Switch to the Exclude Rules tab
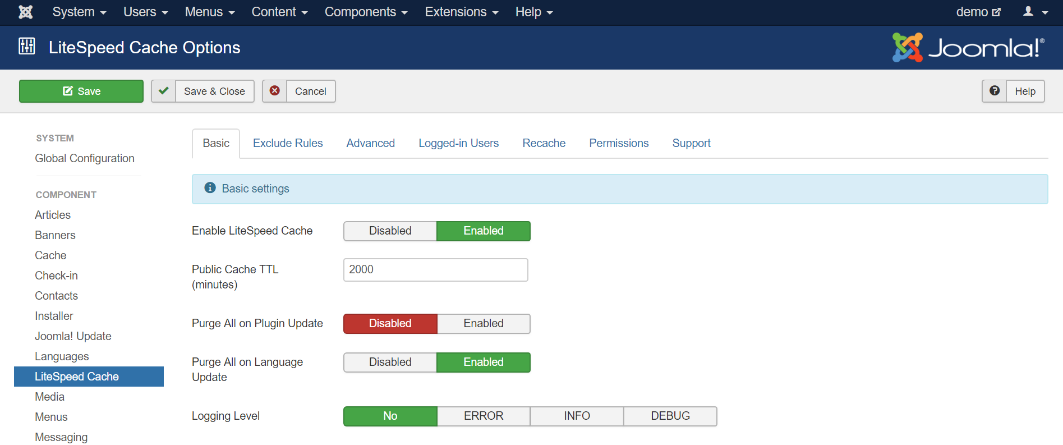Viewport: 1063px width, 445px height. coord(288,143)
